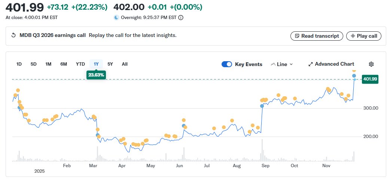Click the Read transcript button
390x181 pixels.
[x=317, y=36]
